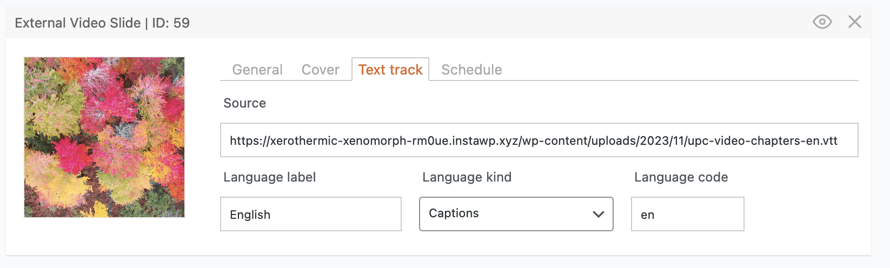Remove the slide with the X icon
The height and width of the screenshot is (268, 890).
(855, 22)
